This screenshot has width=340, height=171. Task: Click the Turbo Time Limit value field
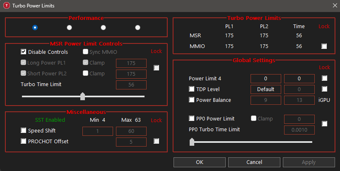click(x=131, y=85)
